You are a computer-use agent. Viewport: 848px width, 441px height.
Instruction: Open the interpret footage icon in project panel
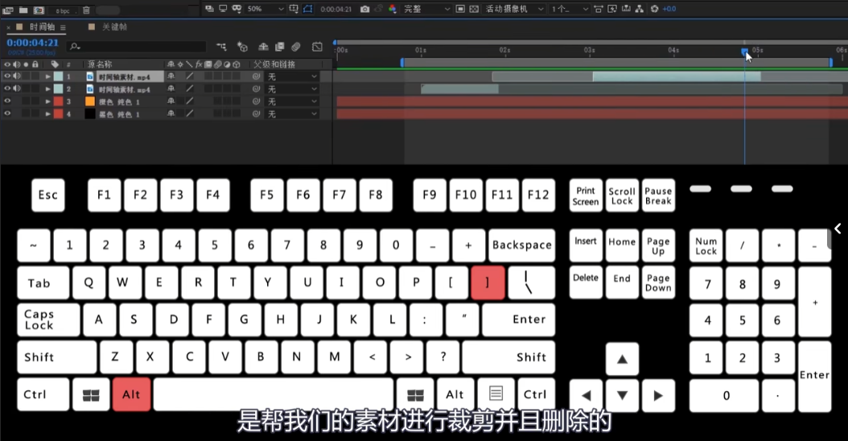coord(8,10)
